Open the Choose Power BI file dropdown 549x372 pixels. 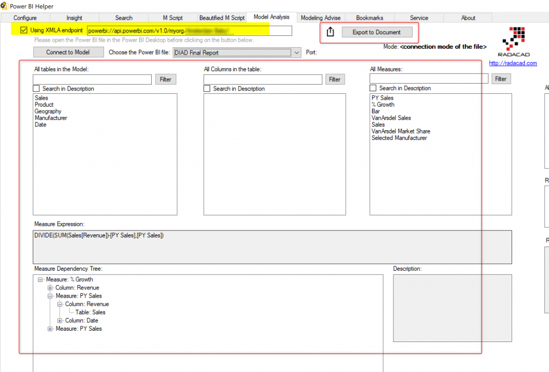click(x=297, y=53)
